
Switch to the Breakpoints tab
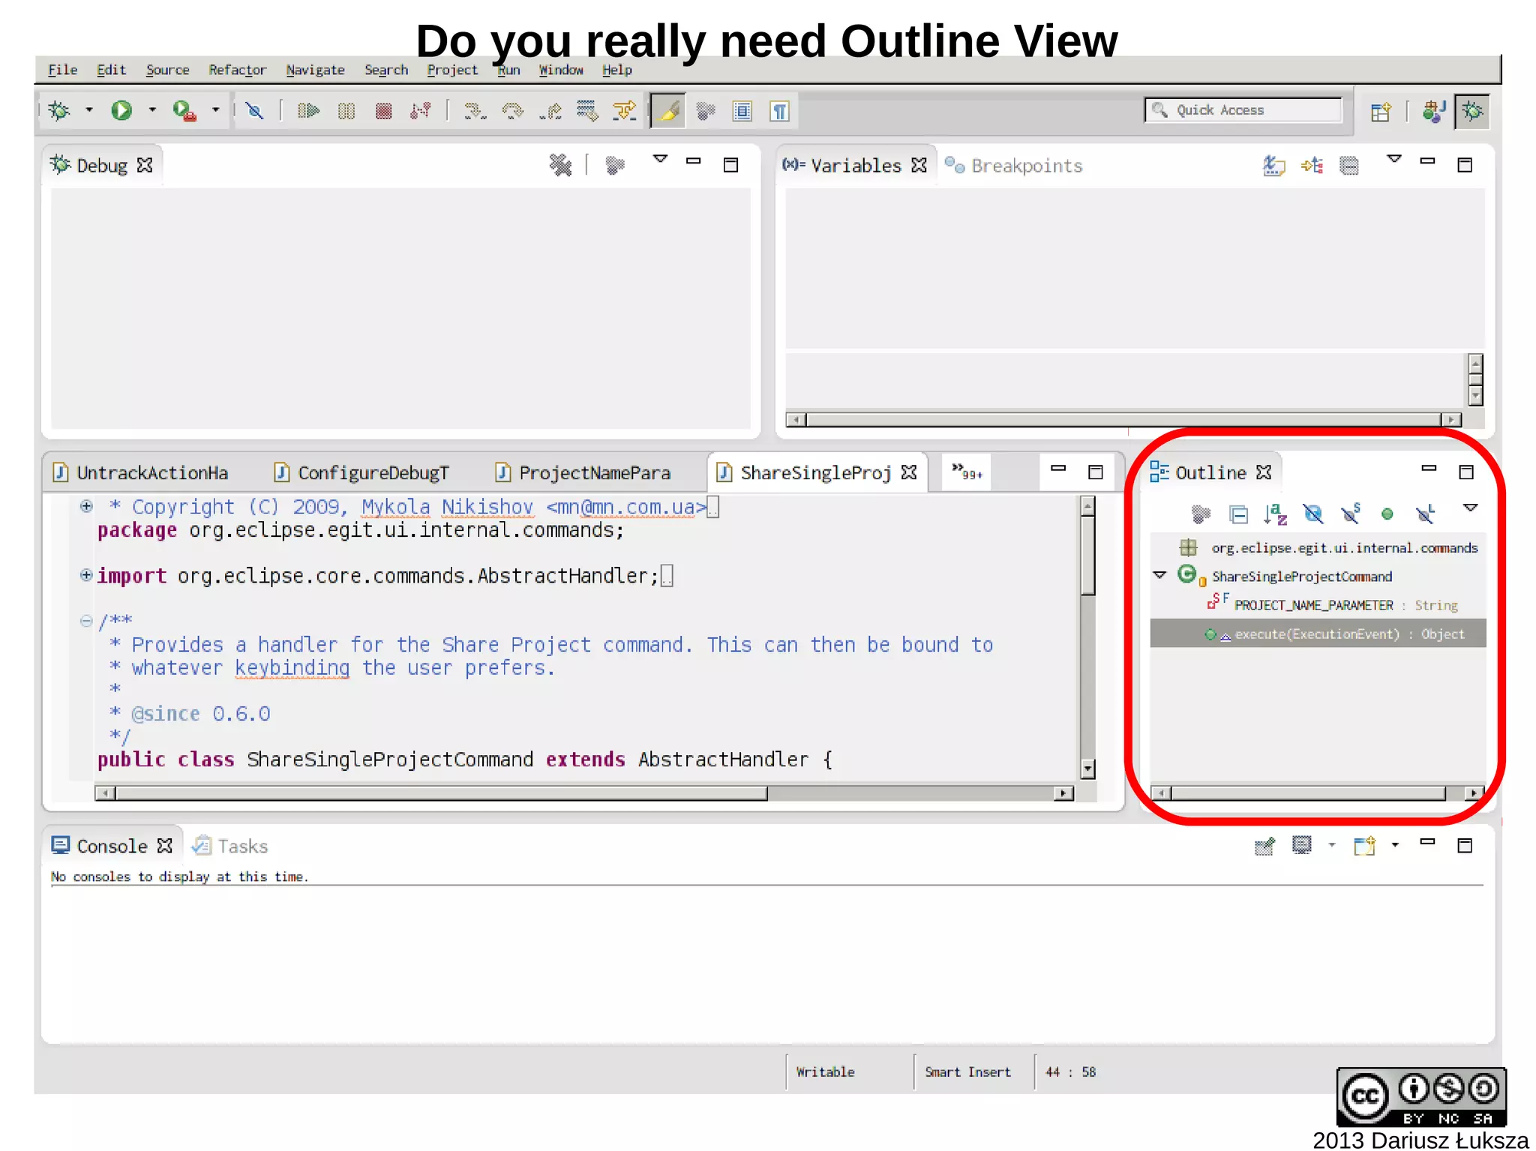[1013, 166]
